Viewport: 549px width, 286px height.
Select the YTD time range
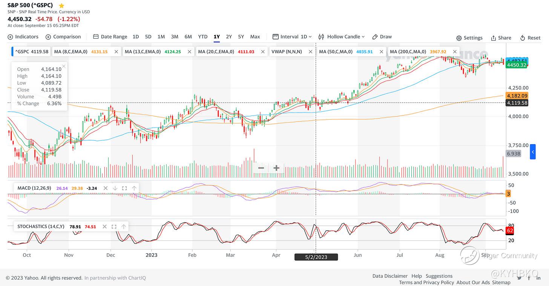(203, 37)
